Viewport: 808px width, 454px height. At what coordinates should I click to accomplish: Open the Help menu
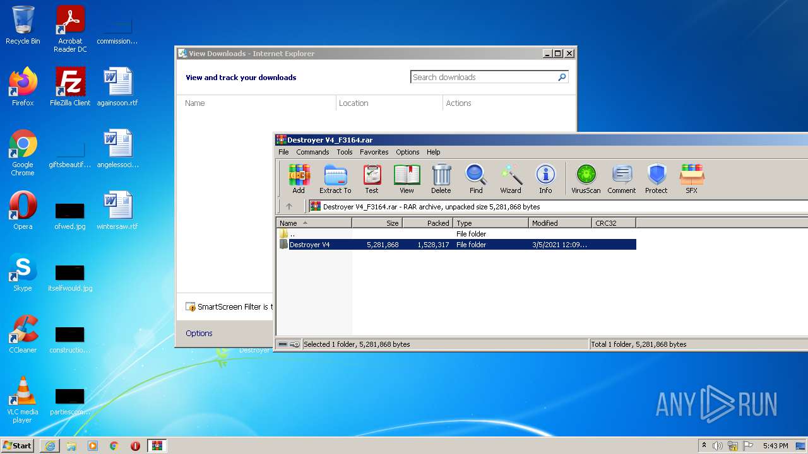pos(433,152)
